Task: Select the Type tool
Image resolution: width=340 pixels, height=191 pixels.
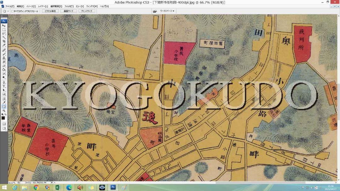Action: pos(4,86)
